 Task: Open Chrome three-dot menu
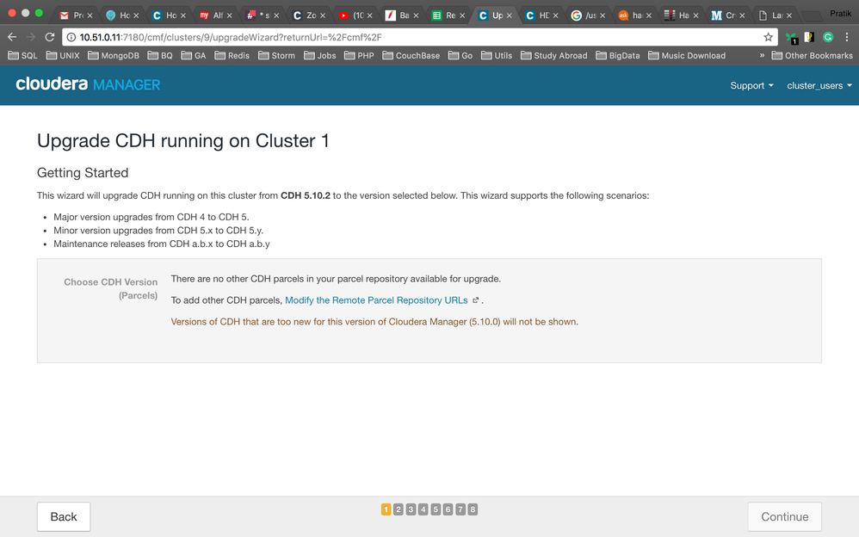(x=847, y=37)
